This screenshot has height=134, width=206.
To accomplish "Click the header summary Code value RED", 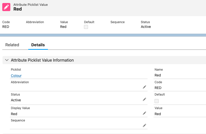I will tap(6, 27).
